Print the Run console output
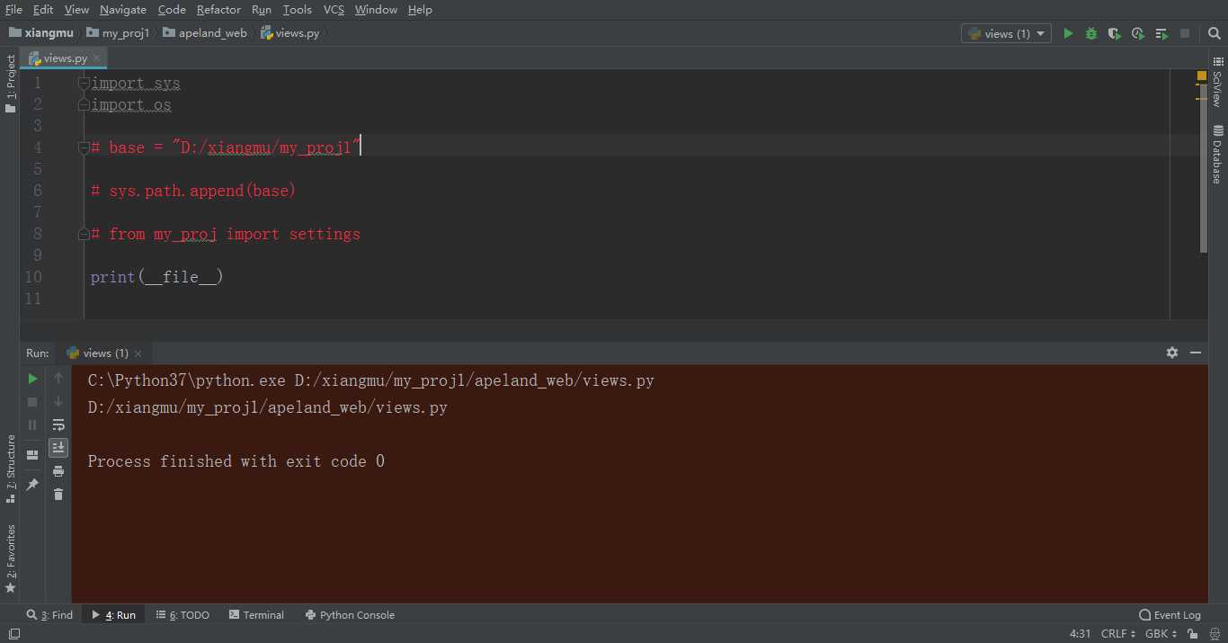 [58, 471]
